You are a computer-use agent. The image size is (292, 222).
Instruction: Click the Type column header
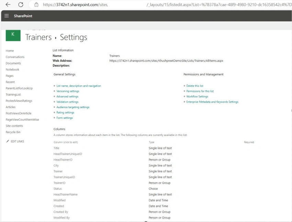pos(151,142)
